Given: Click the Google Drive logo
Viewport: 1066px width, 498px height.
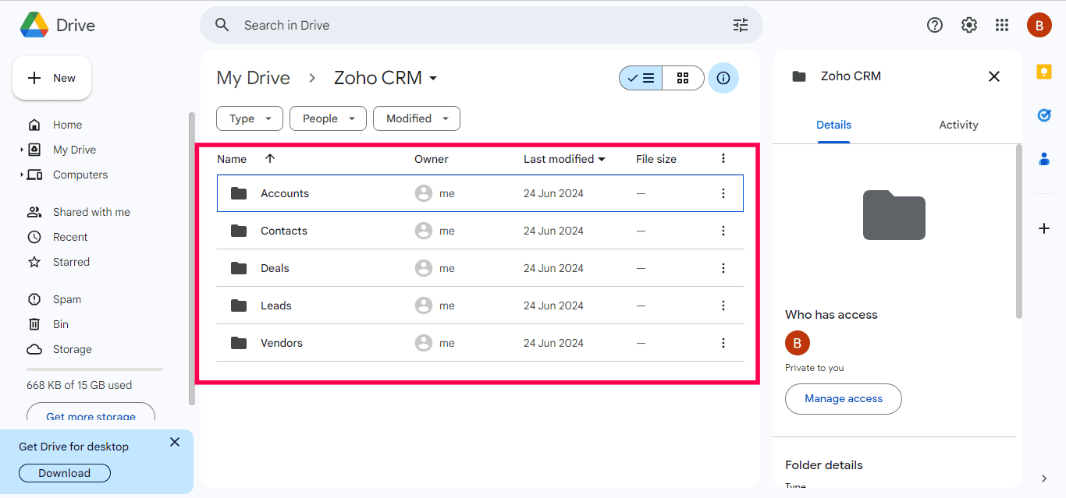Looking at the screenshot, I should pos(34,25).
